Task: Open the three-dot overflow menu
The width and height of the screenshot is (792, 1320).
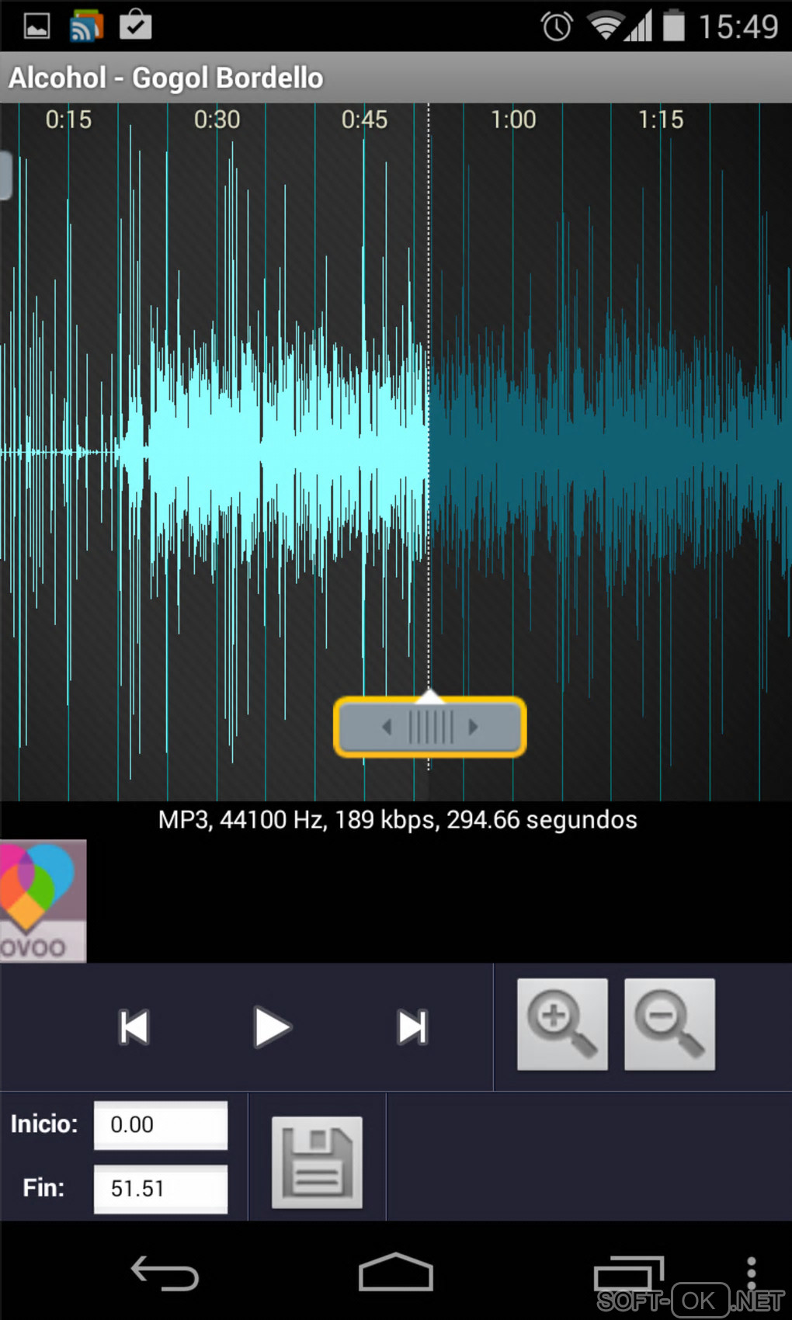Action: (x=751, y=1273)
